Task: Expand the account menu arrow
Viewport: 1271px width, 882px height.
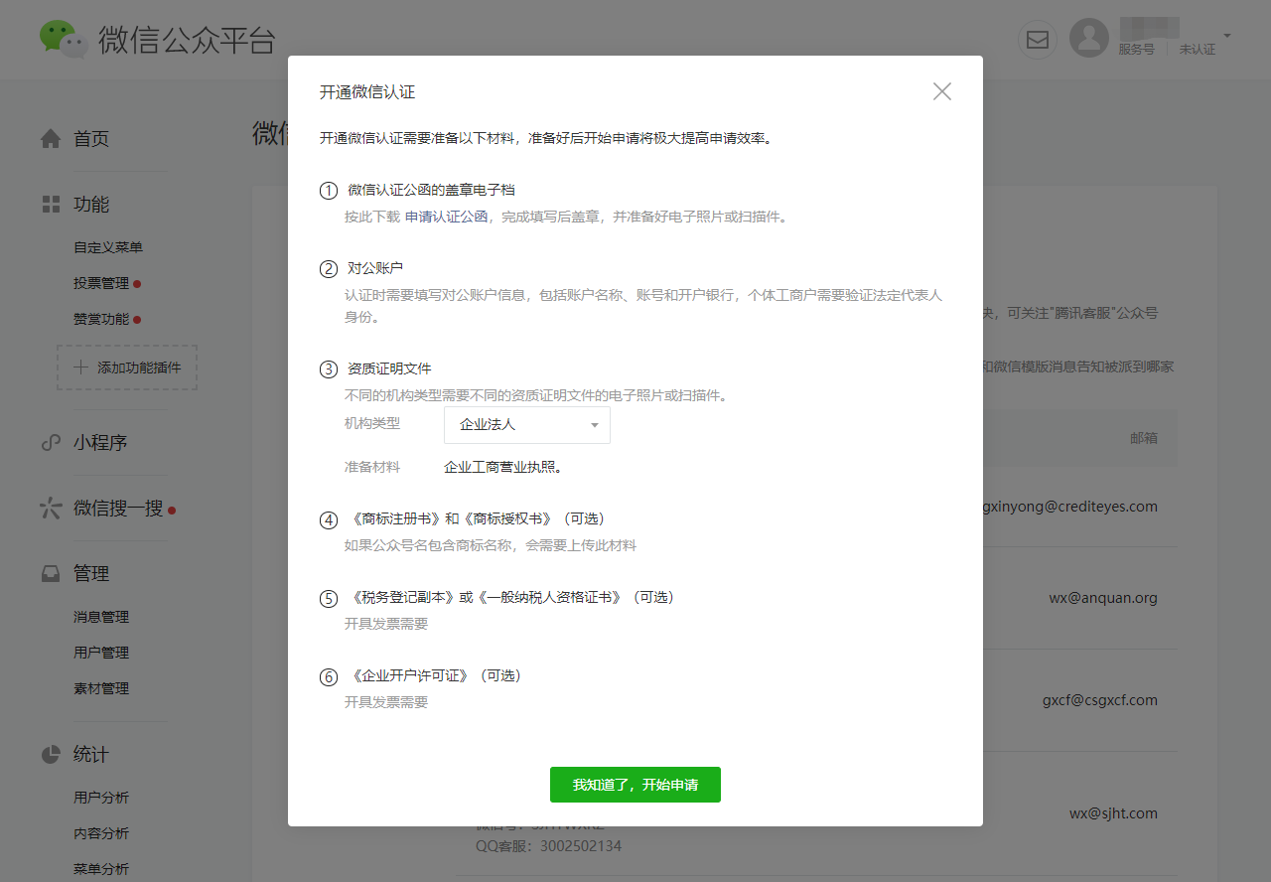Action: coord(1227,36)
